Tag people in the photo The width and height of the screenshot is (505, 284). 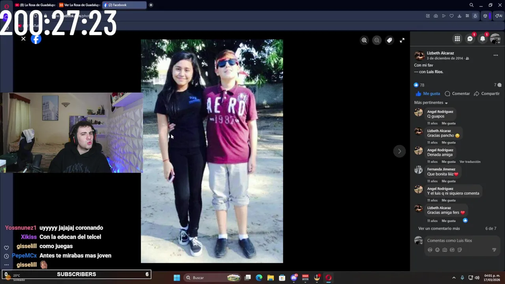click(x=389, y=40)
